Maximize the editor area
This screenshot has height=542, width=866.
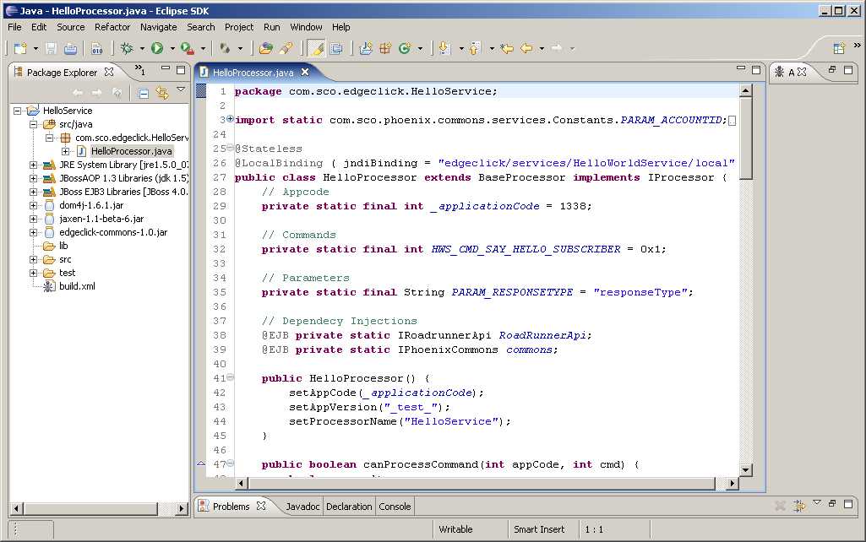[x=756, y=70]
